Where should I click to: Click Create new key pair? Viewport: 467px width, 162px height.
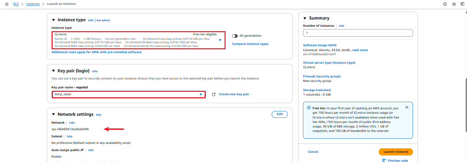(x=234, y=94)
